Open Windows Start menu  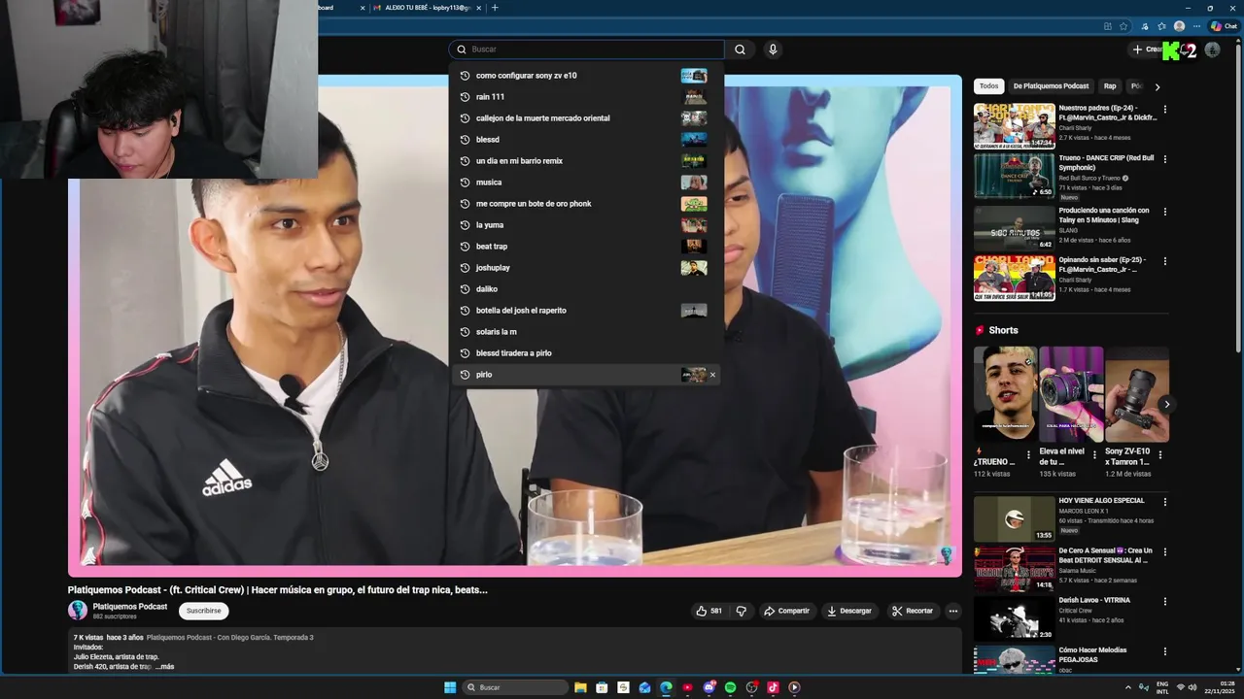(450, 687)
